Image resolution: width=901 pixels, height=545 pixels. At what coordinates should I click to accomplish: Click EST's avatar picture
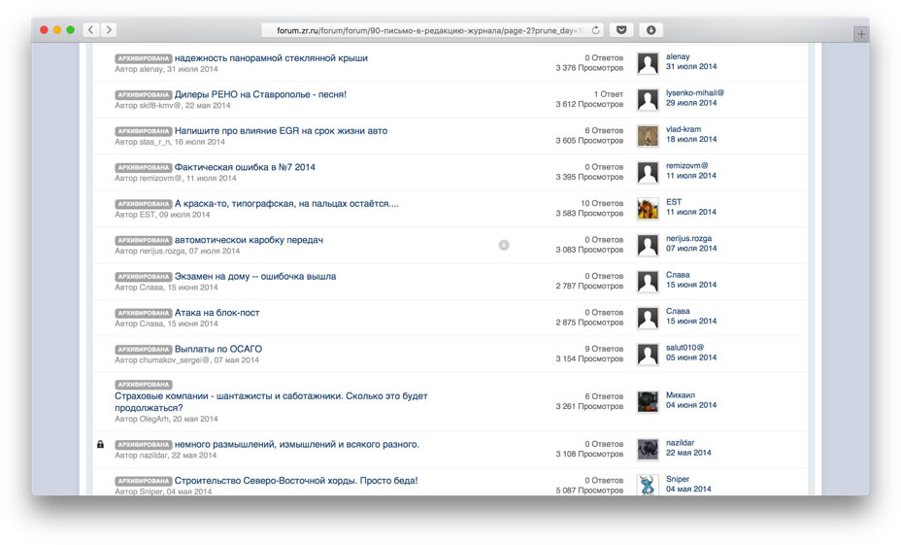(x=648, y=209)
